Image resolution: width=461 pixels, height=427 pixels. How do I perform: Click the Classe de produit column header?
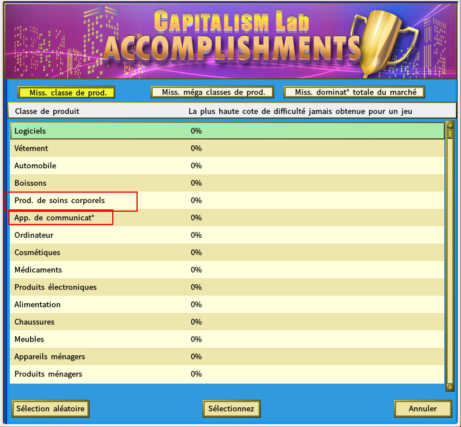point(47,111)
